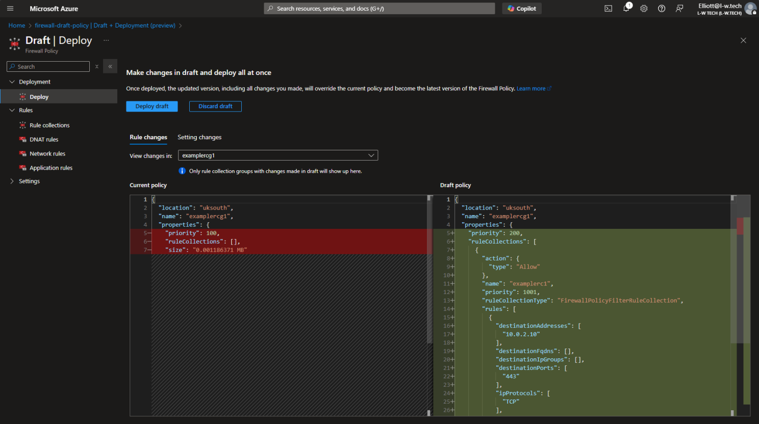Open the notifications bell
The width and height of the screenshot is (759, 424).
click(626, 8)
